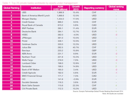Click the Reporting currency header
Screen dimensions: 129x96
tap(94, 8)
